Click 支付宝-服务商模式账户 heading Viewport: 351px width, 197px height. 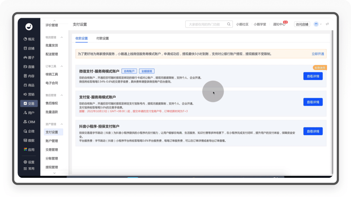click(97, 97)
